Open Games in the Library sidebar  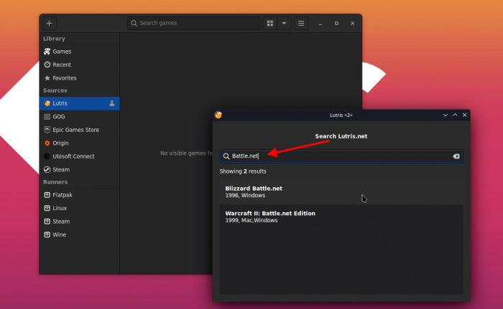80,51
